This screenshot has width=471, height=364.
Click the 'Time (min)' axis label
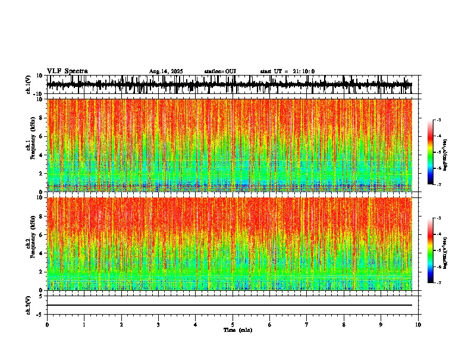pos(238,330)
